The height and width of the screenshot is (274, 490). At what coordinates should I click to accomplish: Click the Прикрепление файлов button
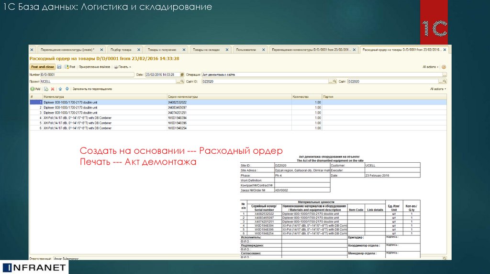[94, 67]
